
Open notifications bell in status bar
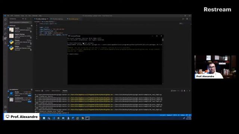[190, 115]
